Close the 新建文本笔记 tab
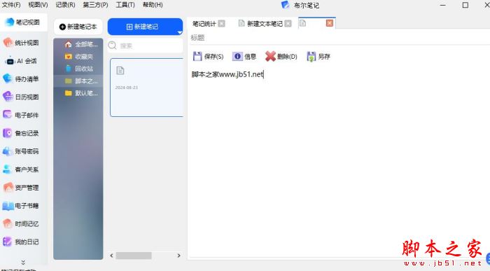Viewport: 490px width, 271px height. coord(288,23)
